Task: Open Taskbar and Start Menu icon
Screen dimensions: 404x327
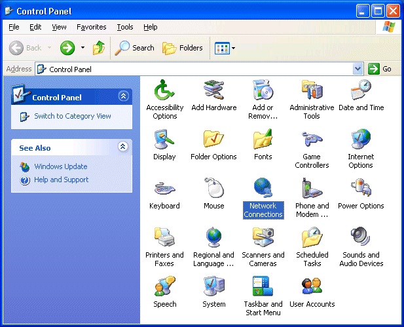Action: coord(263,287)
